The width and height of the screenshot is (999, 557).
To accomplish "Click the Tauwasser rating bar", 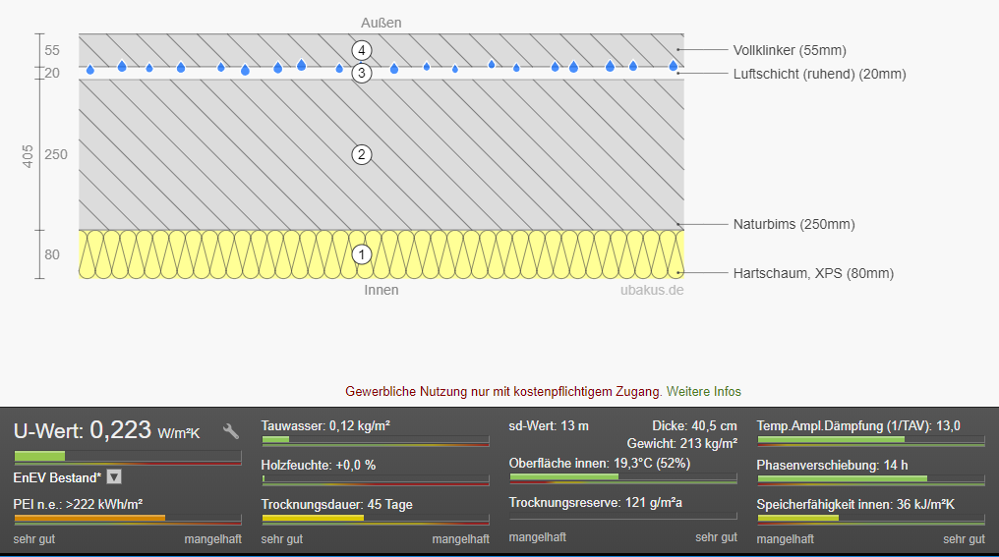I will 375,440.
